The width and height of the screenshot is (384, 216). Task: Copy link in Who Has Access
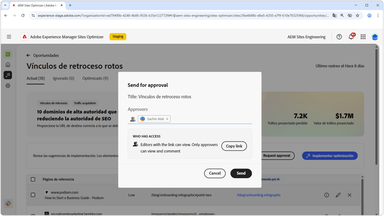234,146
